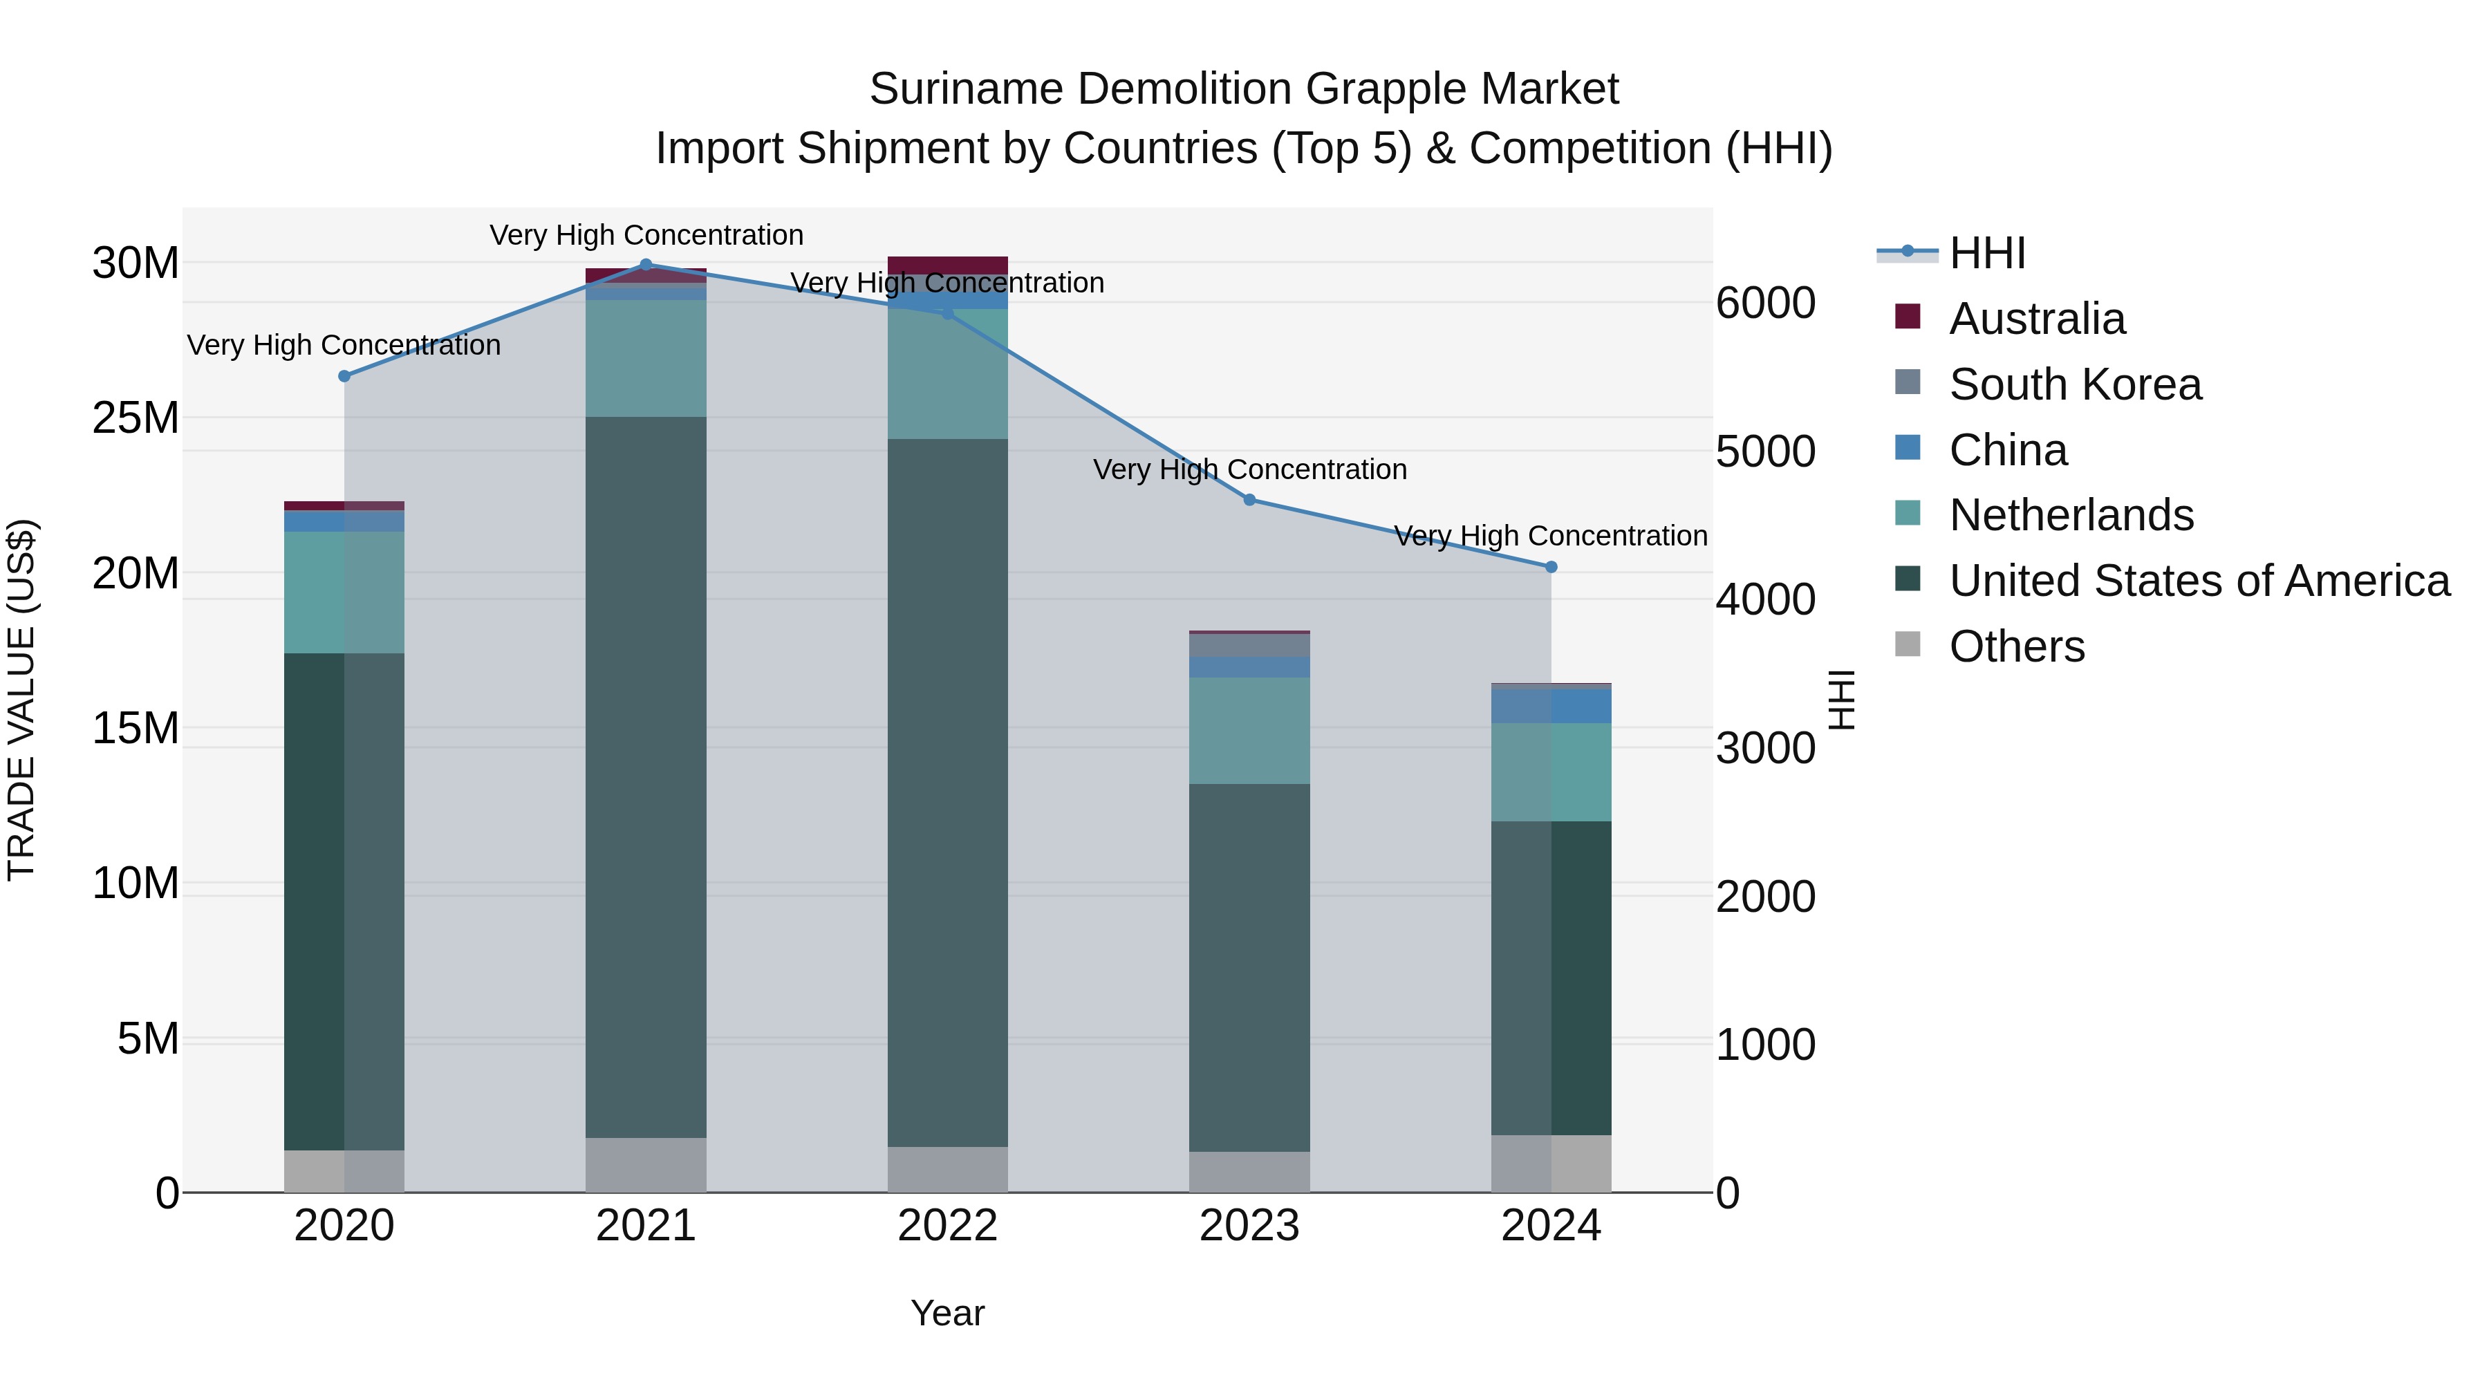Click the Australia maroon color swatch
Screen dimensions: 2489x1400
point(1908,316)
